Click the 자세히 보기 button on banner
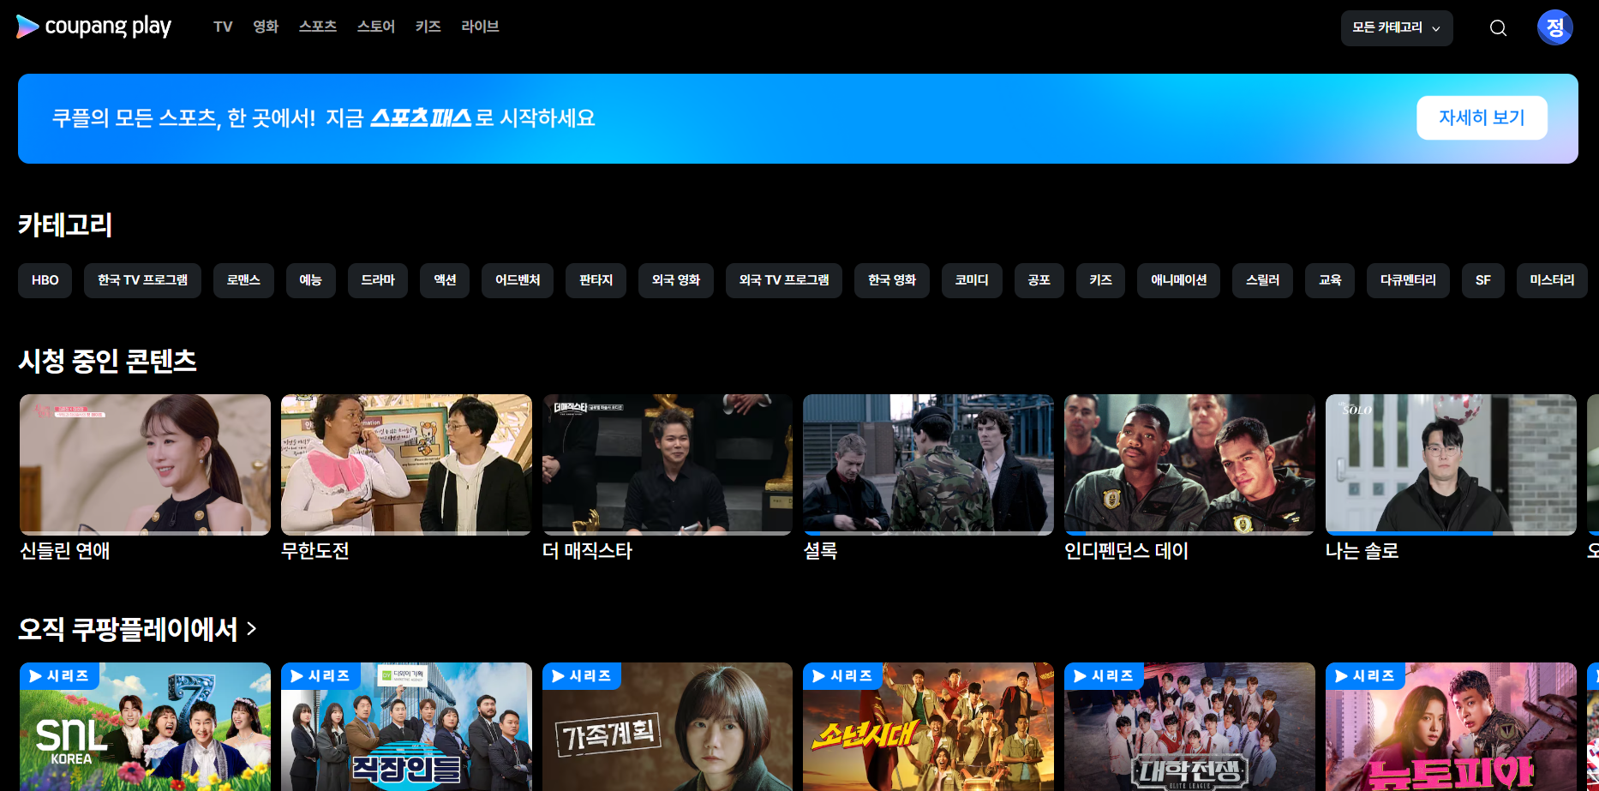This screenshot has width=1599, height=791. [x=1482, y=117]
